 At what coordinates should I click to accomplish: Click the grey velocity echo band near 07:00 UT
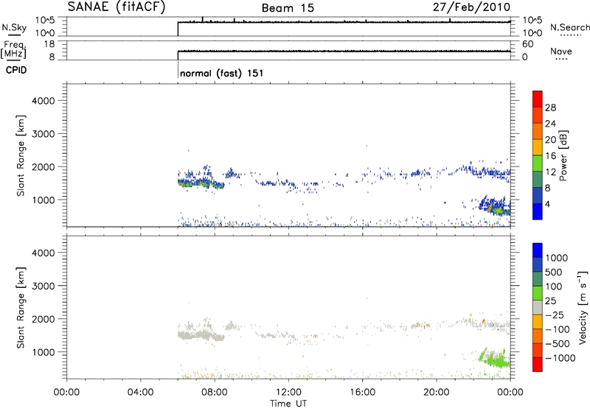pyautogui.click(x=199, y=335)
